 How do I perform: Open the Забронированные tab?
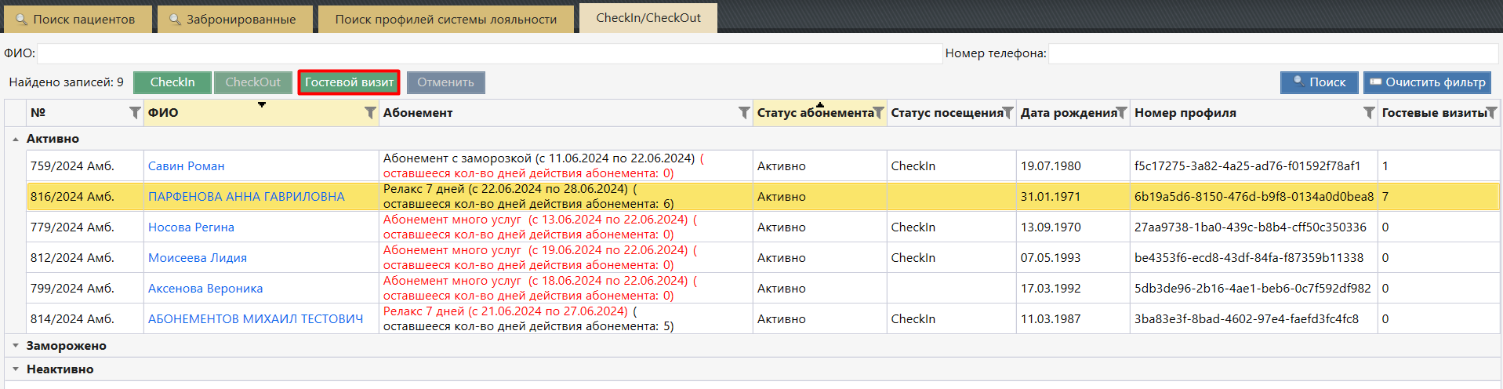click(x=234, y=19)
